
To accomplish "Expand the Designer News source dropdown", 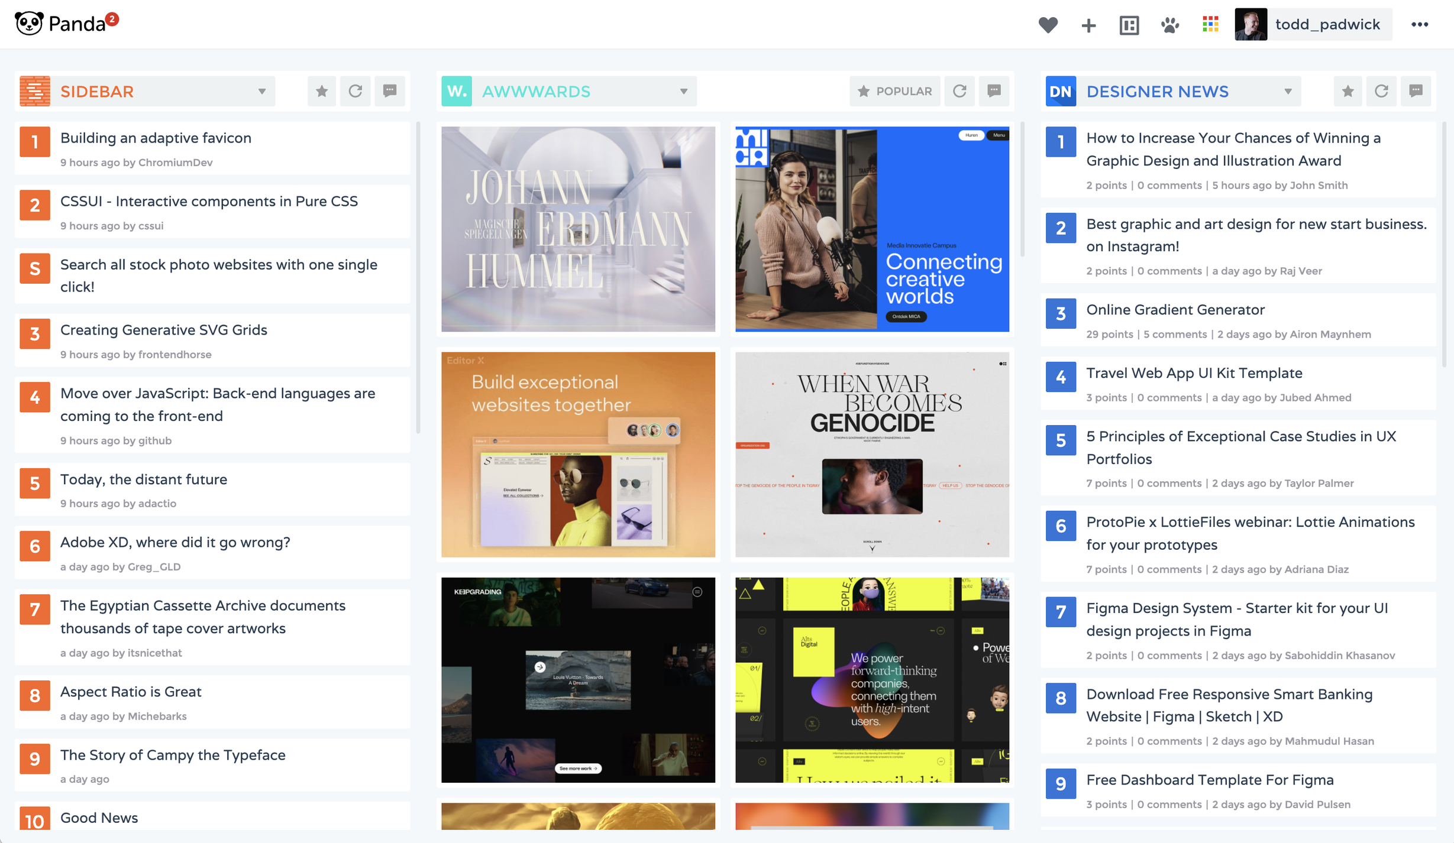I will click(x=1288, y=92).
